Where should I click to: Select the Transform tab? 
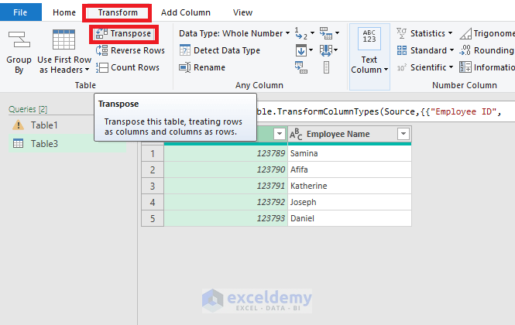coord(118,12)
